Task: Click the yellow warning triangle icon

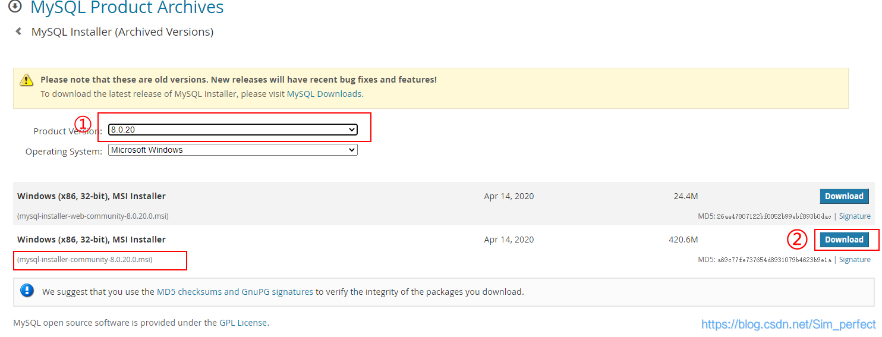Action: pos(26,80)
